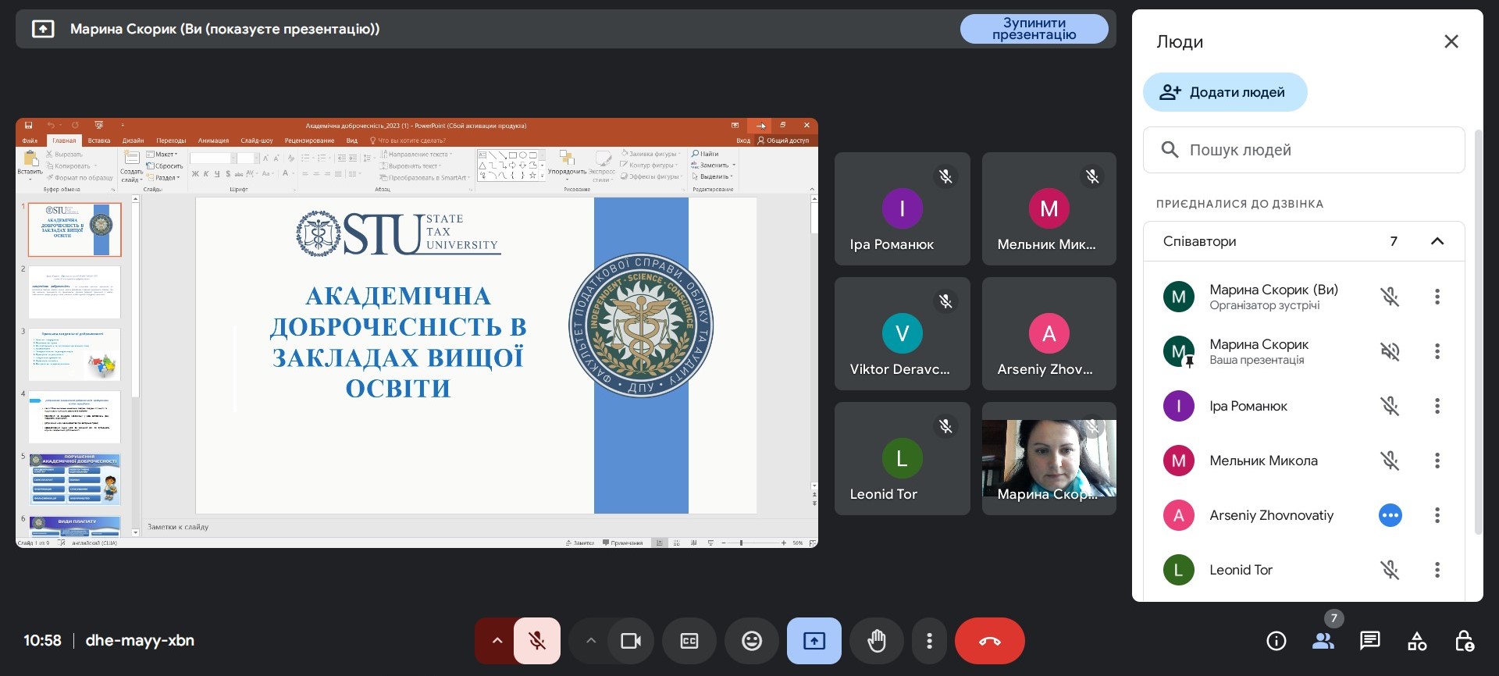The image size is (1499, 676).
Task: Open host controls lock icon
Action: [1464, 641]
